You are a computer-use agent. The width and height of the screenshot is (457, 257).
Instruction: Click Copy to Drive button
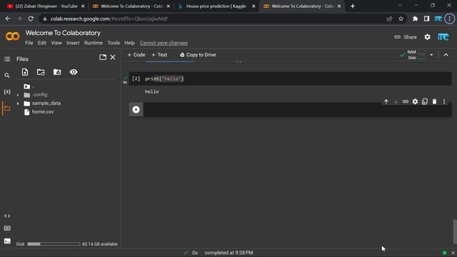(x=198, y=55)
